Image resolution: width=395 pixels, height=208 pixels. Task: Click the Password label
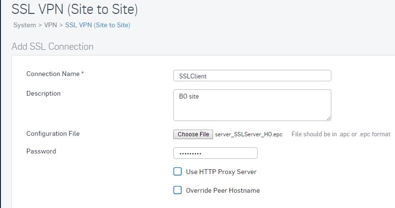pyautogui.click(x=41, y=151)
